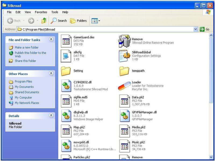Viewport: 215px width, 161px height.
Task: Open the Tools menu
Action: [x=55, y=12]
